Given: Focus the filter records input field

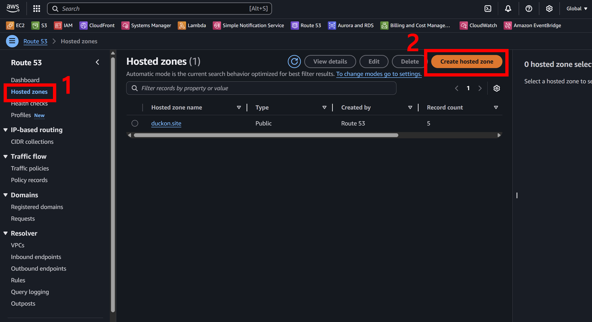Looking at the screenshot, I should coord(261,88).
